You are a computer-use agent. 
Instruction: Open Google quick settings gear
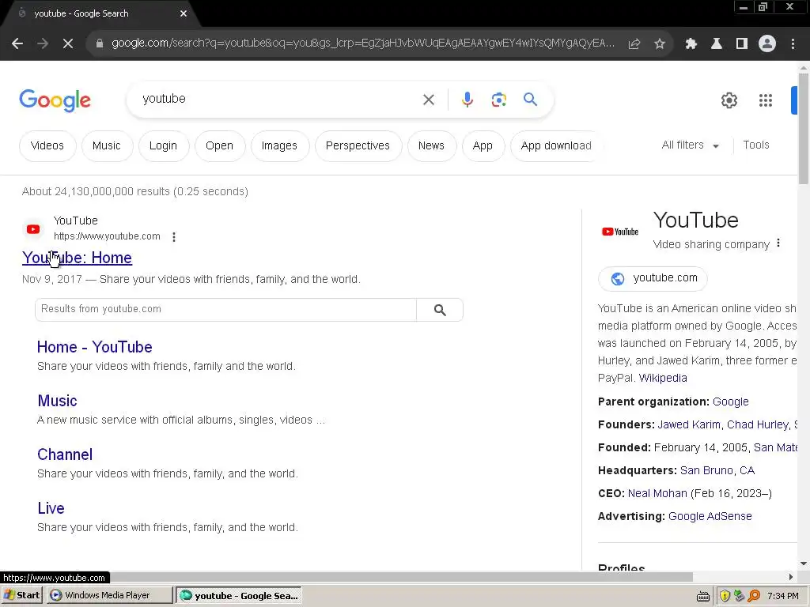729,100
